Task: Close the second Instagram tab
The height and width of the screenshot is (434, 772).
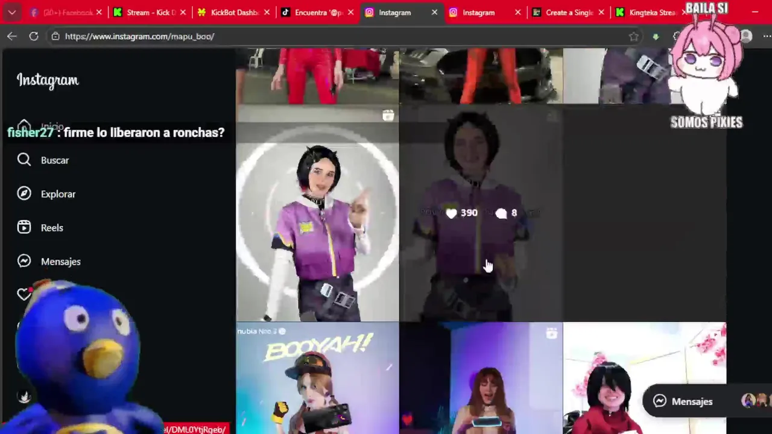Action: (x=517, y=12)
